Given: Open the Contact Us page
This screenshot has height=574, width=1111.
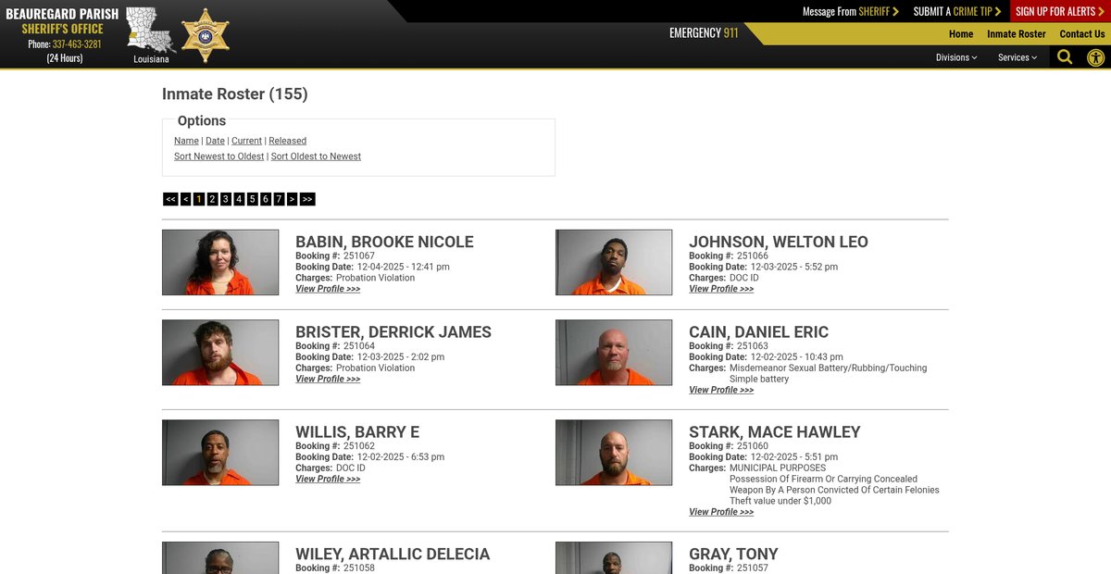Looking at the screenshot, I should click(x=1082, y=34).
